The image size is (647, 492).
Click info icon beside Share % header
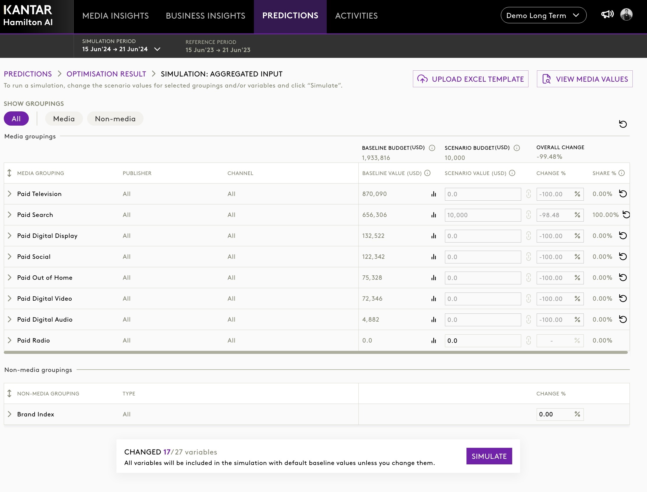pyautogui.click(x=621, y=173)
